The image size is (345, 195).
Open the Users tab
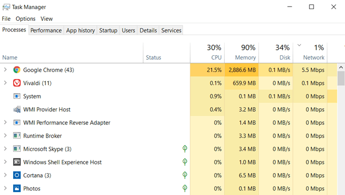(128, 30)
